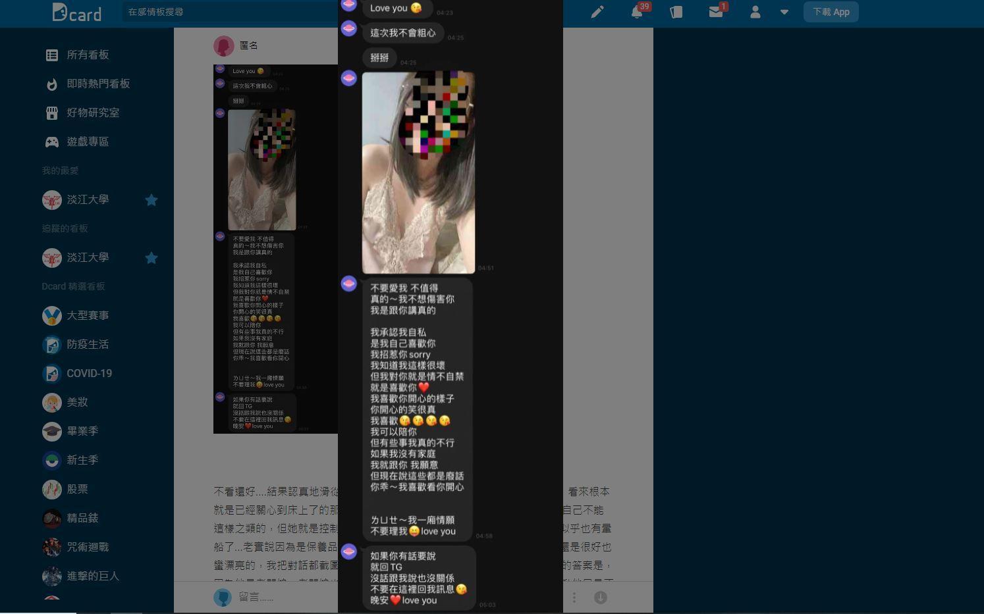Click the 匿名 author name
Viewport: 984px width, 614px height.
(249, 45)
